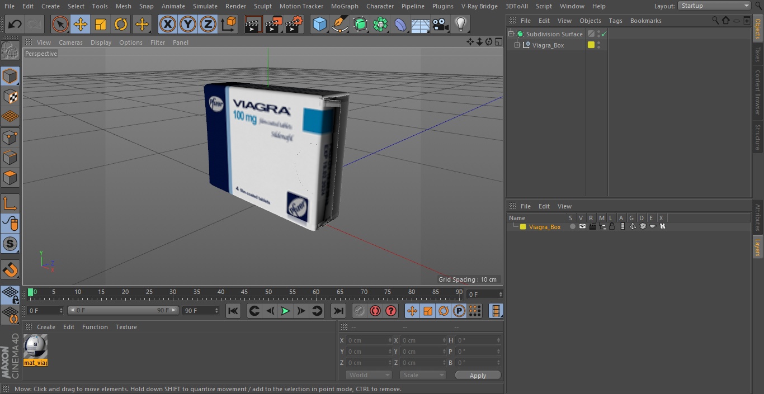Play the animation forward

pos(285,311)
